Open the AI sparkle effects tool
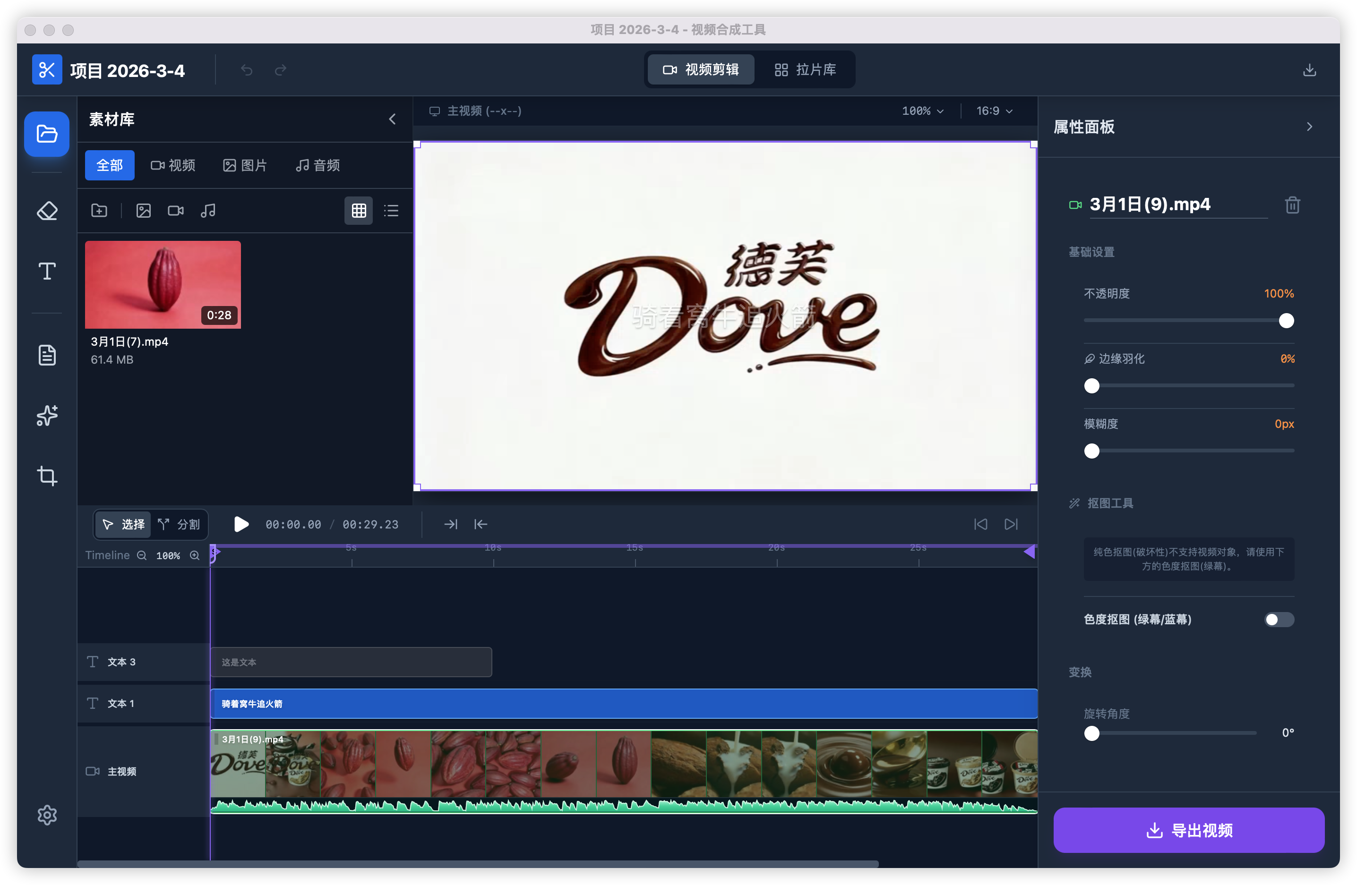Viewport: 1357px width, 885px height. click(47, 416)
